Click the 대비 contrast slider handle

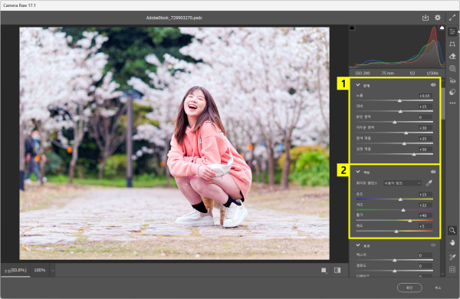tap(400, 111)
